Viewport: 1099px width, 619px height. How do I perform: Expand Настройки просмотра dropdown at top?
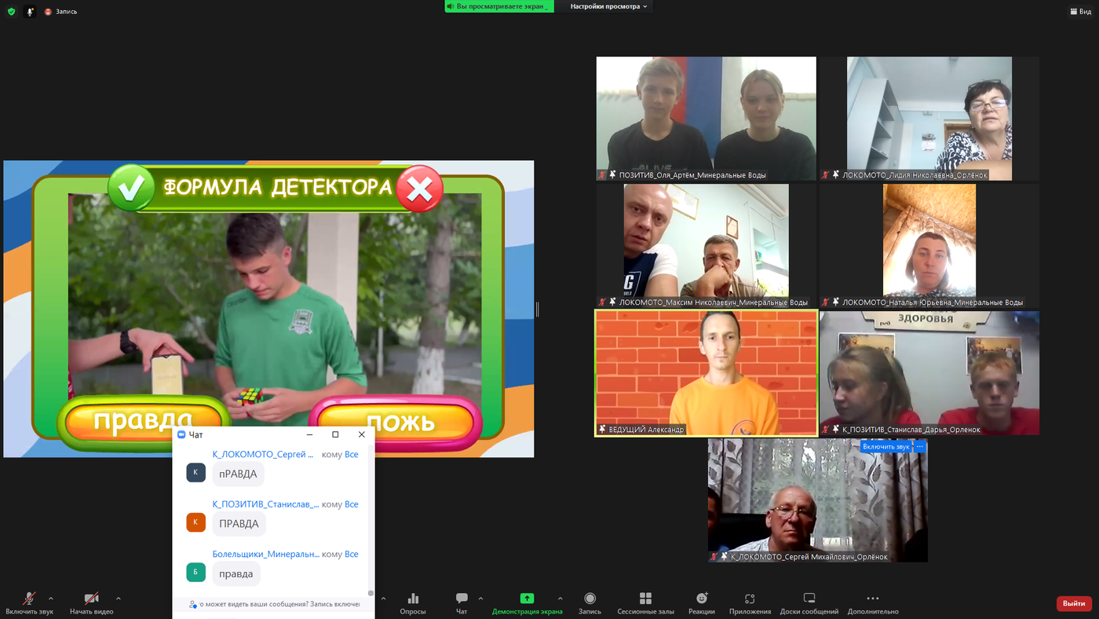click(x=608, y=6)
